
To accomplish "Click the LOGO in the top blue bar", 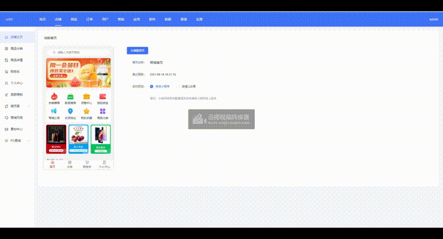I will (x=9, y=20).
